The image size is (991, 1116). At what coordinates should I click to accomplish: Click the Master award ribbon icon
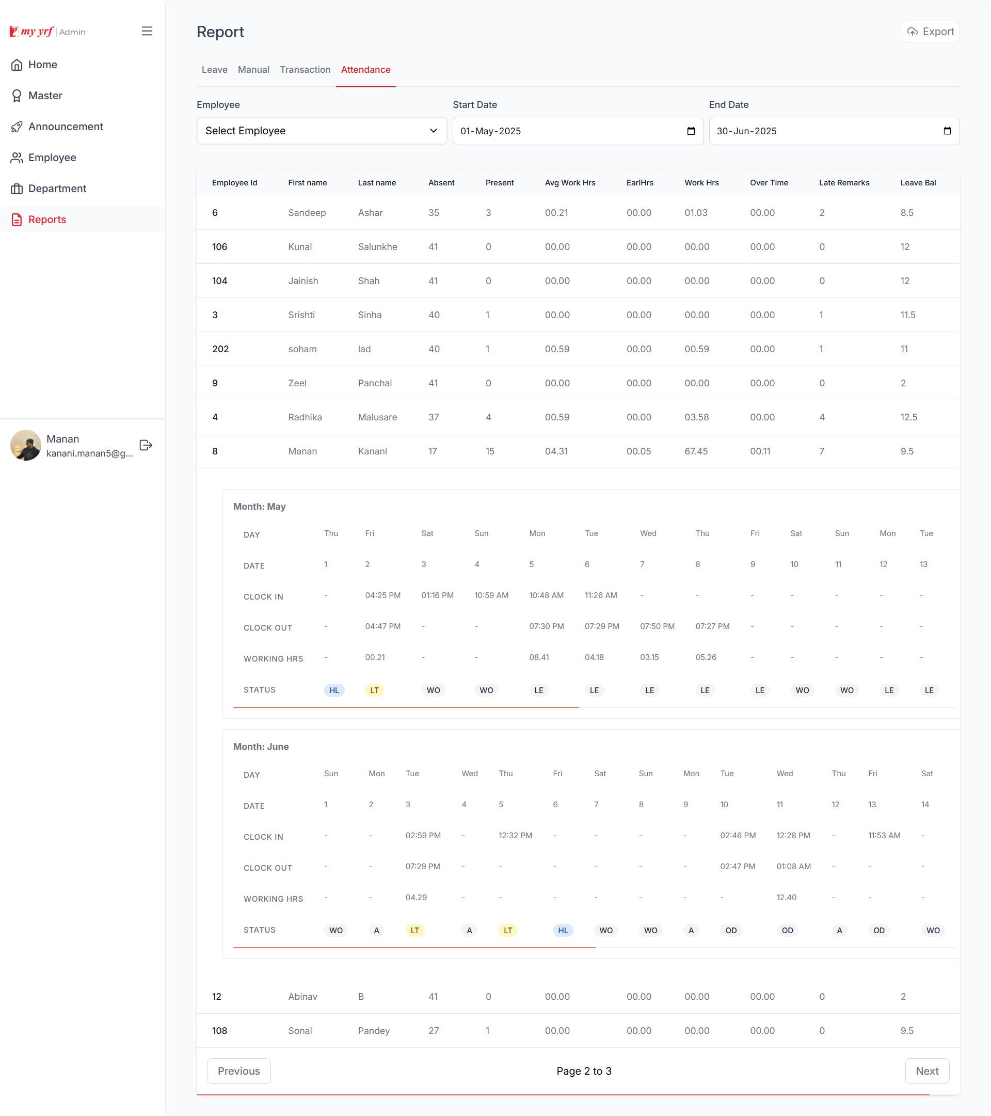[17, 96]
